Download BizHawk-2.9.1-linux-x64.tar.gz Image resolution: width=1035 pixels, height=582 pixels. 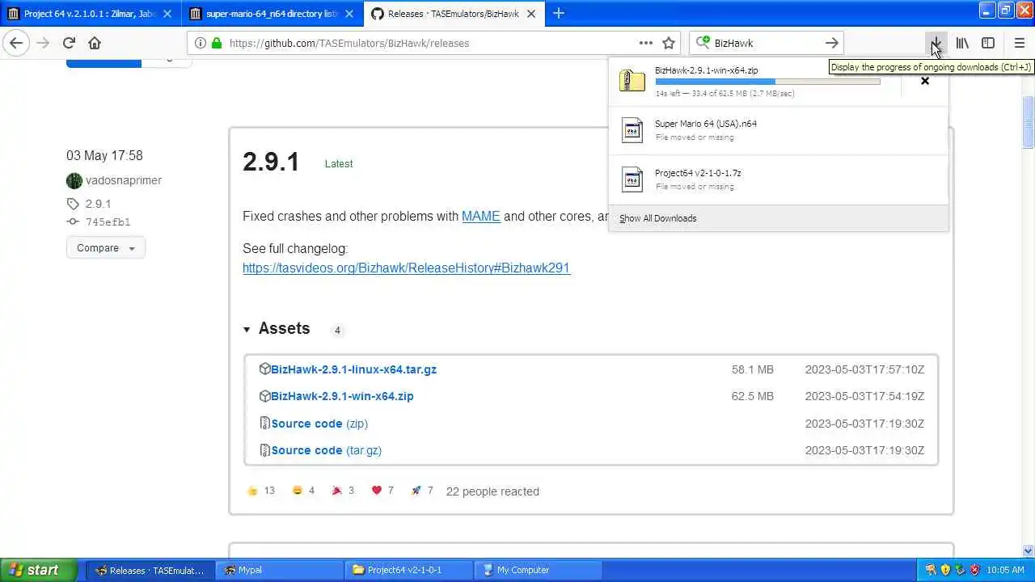(353, 369)
